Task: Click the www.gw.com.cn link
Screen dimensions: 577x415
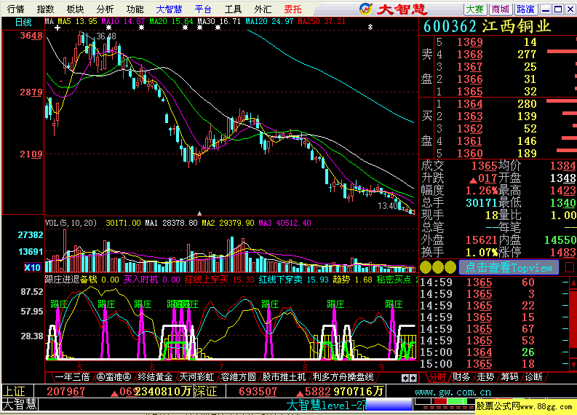Action: 453,392
